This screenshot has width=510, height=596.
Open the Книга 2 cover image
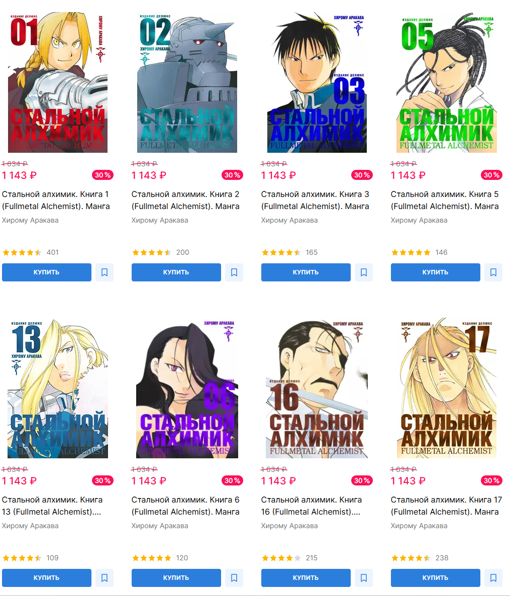point(187,82)
